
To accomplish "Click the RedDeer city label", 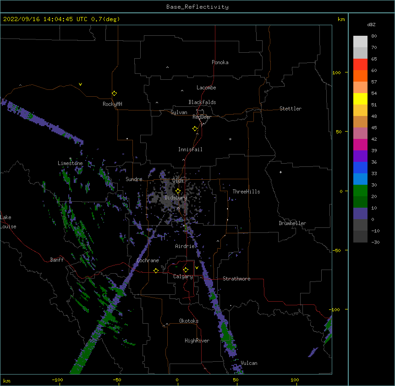I will point(202,117).
